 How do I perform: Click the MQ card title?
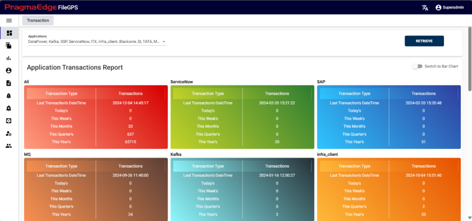(27, 154)
